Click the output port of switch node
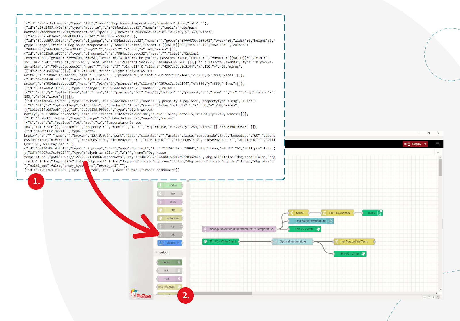Screen dimensions: 460x321 309,213
